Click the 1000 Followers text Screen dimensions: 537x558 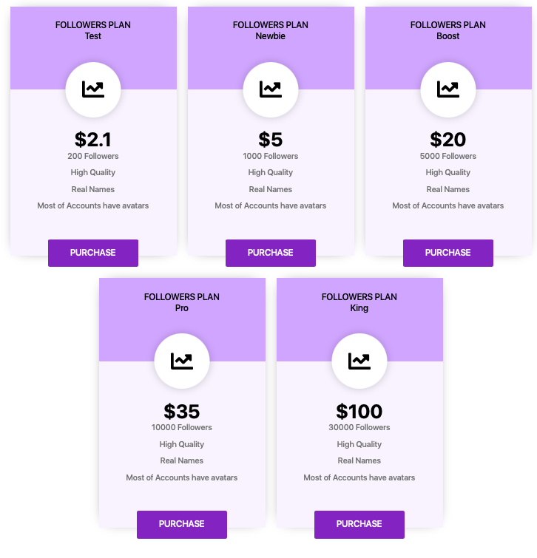(x=270, y=156)
